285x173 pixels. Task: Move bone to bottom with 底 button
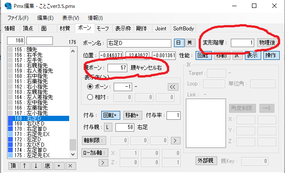click(48, 166)
